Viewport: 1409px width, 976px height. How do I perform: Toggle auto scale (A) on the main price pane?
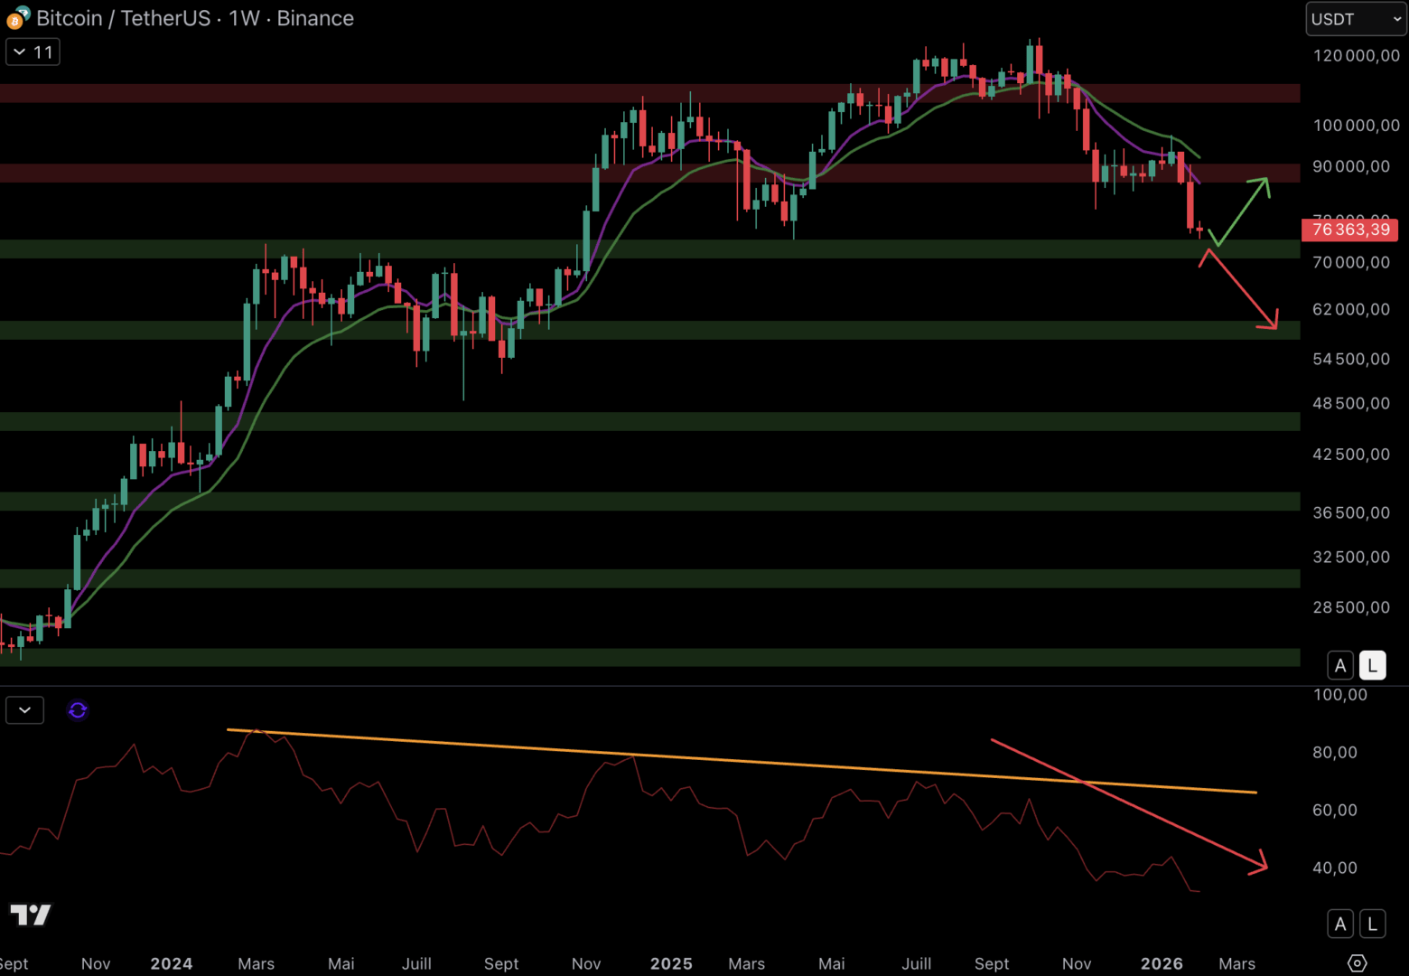1340,666
